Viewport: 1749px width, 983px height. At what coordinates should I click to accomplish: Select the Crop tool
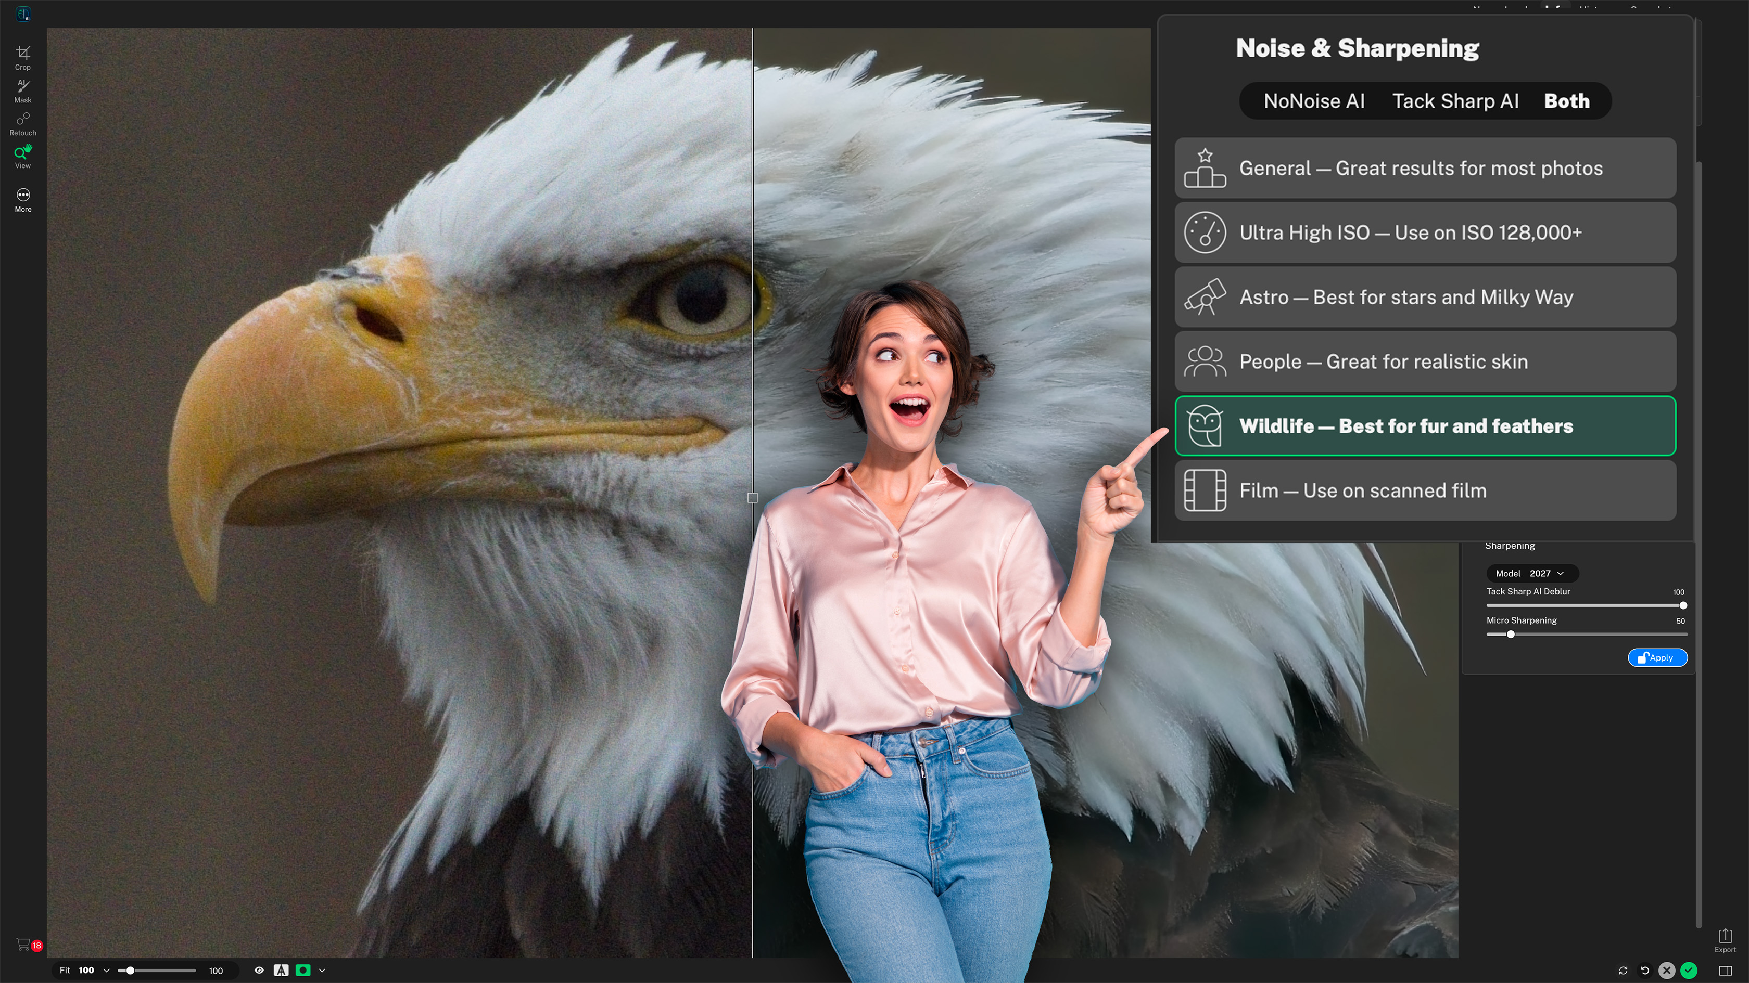pos(23,58)
